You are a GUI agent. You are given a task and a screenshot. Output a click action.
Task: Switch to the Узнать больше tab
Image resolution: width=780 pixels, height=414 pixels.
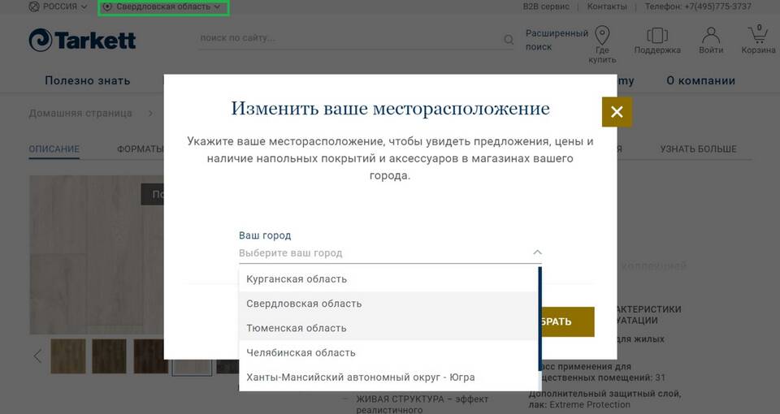(698, 149)
